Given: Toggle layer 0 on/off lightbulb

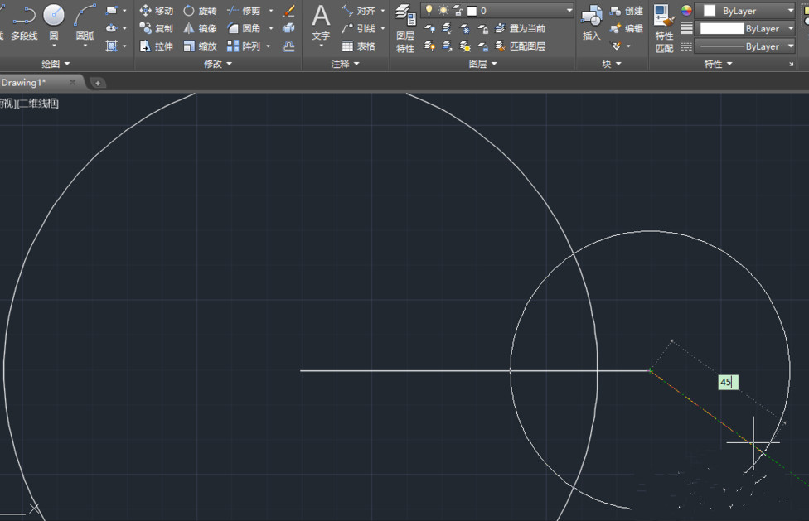Looking at the screenshot, I should pos(429,10).
